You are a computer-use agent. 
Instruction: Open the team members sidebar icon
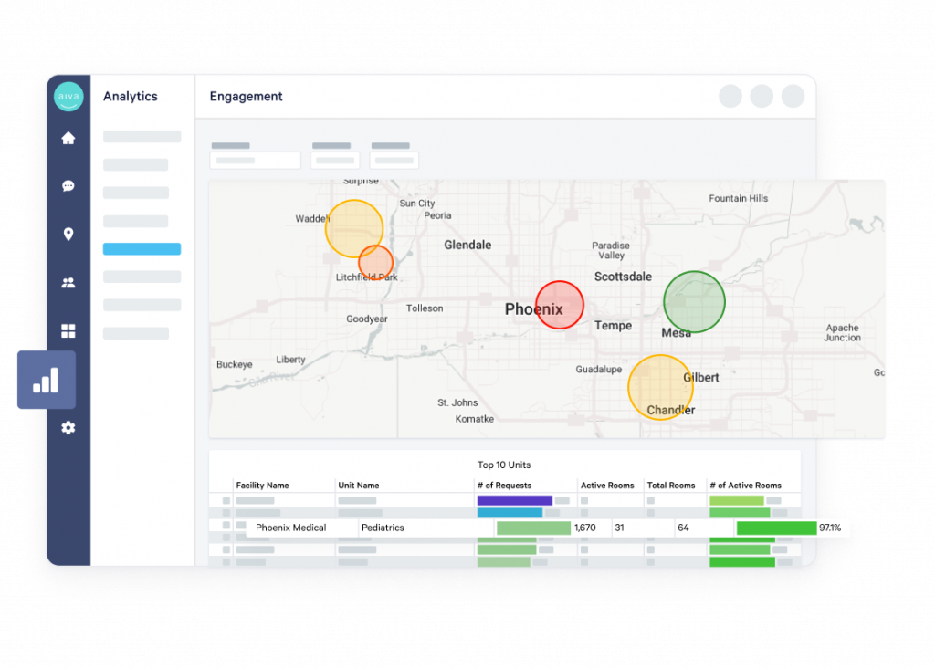(x=68, y=283)
